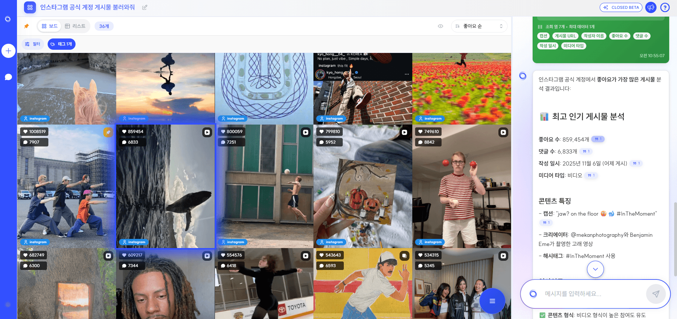This screenshot has height=319, width=677.
Task: Click the chat panel scrollbar
Action: (675, 239)
